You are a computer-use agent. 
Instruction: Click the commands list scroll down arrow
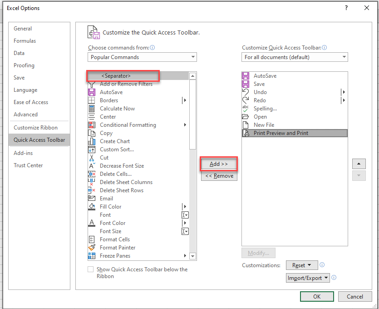(192, 256)
